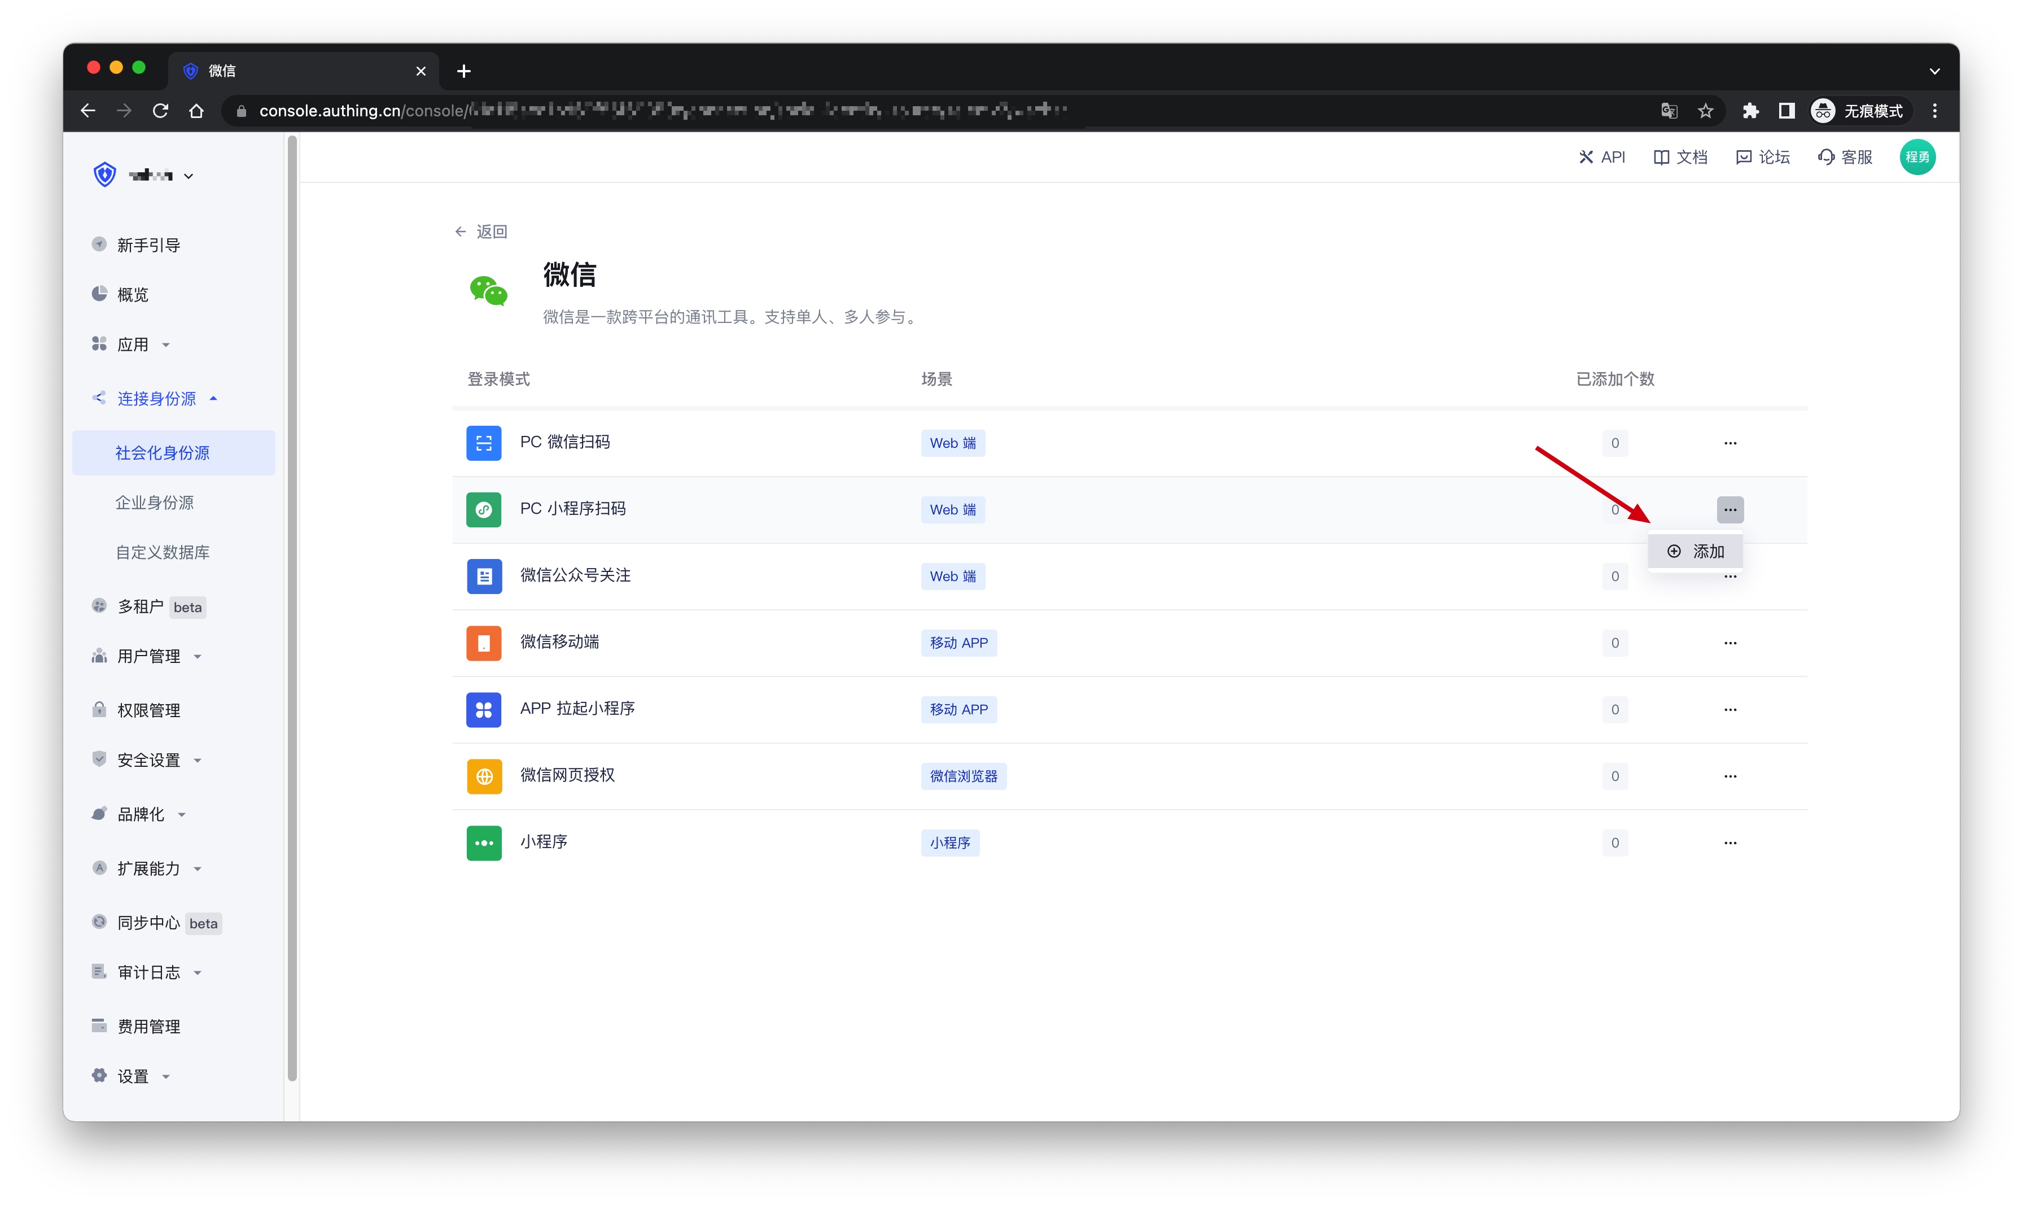
Task: Click the 同步中心 sidebar item
Action: click(148, 923)
